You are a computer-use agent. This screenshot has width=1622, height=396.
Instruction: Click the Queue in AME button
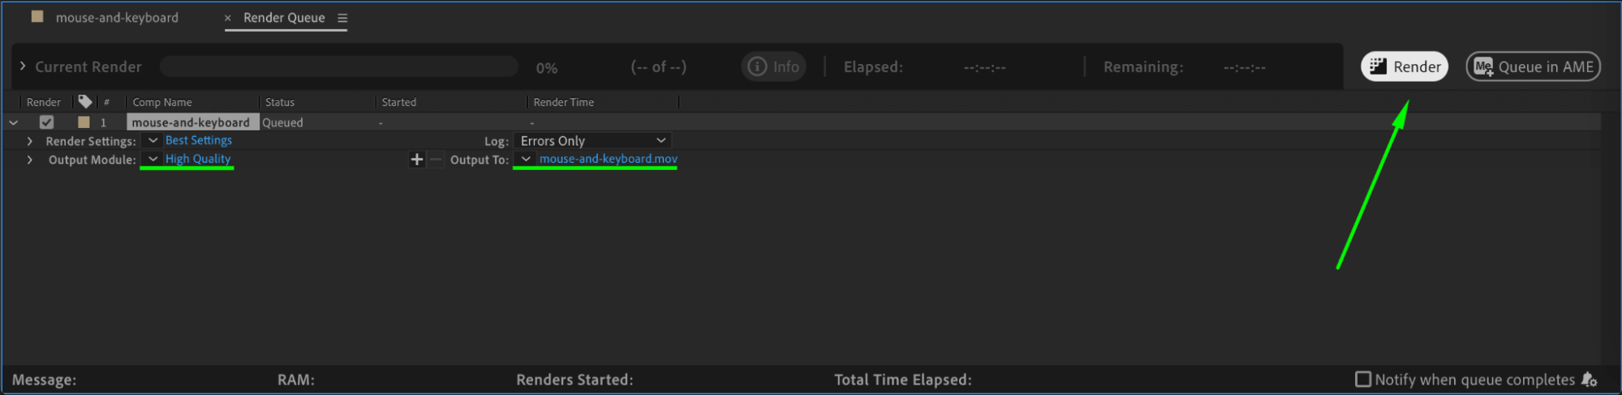click(x=1534, y=66)
